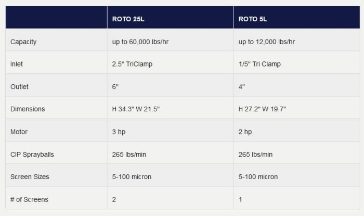Select the Screen Sizes row label

(x=30, y=176)
